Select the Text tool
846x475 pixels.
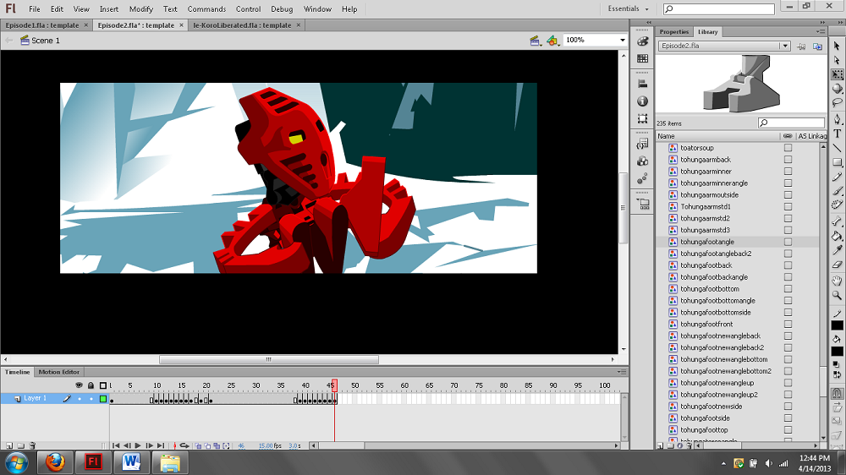tap(837, 134)
